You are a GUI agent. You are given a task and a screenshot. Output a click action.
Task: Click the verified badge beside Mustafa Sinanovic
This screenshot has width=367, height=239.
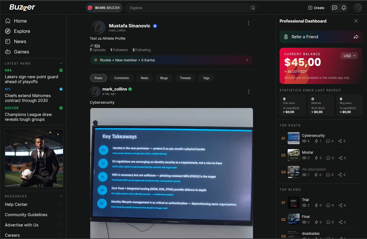coord(155,26)
